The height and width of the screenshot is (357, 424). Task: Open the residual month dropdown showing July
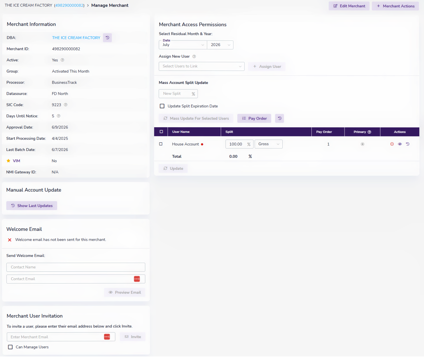(x=183, y=45)
